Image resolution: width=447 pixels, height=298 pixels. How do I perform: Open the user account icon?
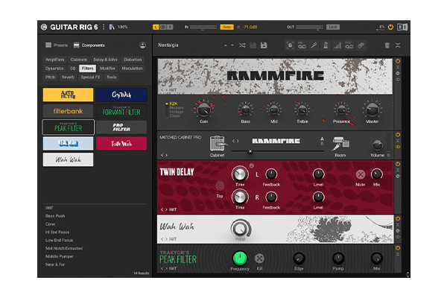pyautogui.click(x=142, y=45)
